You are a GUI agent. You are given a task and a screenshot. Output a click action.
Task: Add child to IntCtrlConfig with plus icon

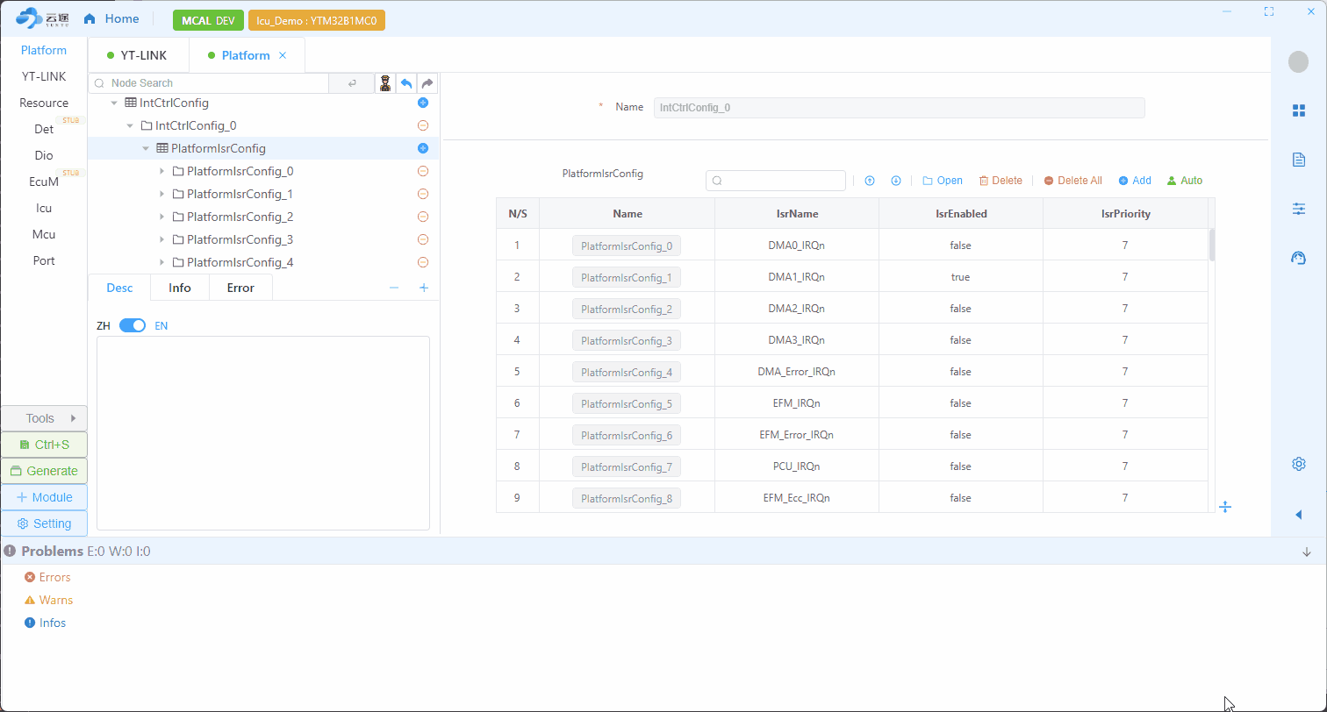click(422, 103)
